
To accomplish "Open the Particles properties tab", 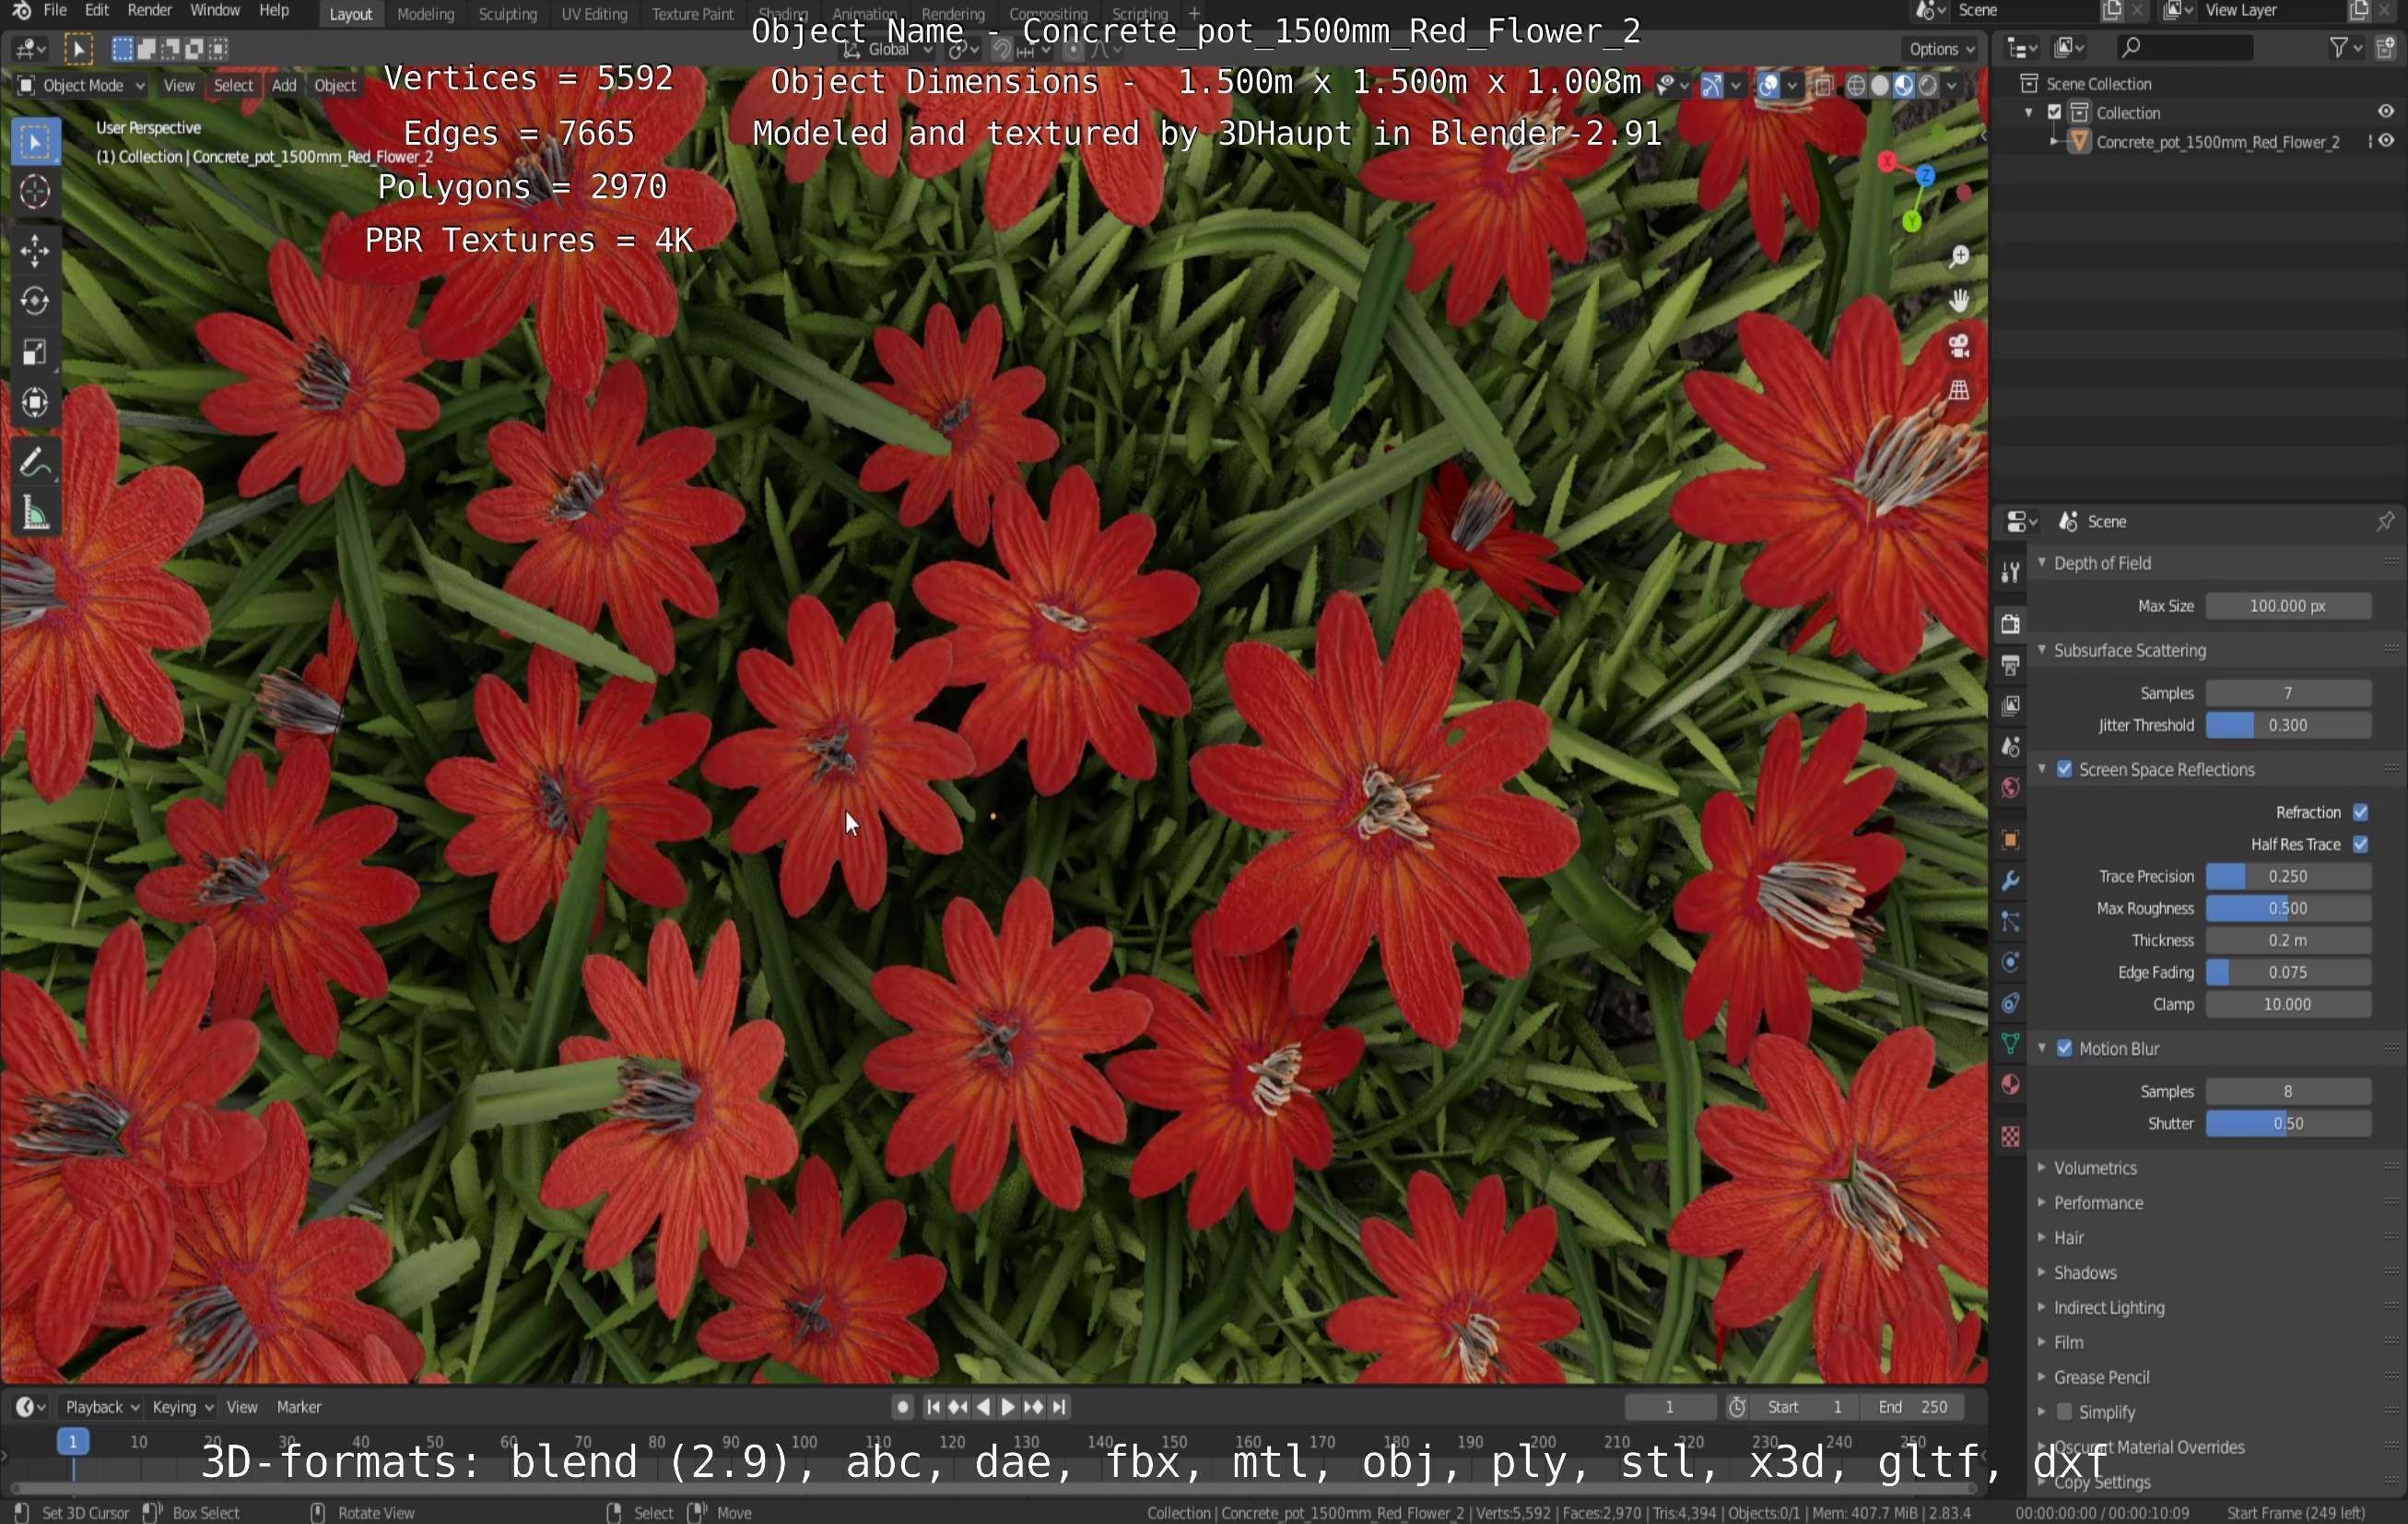I will pyautogui.click(x=2009, y=922).
